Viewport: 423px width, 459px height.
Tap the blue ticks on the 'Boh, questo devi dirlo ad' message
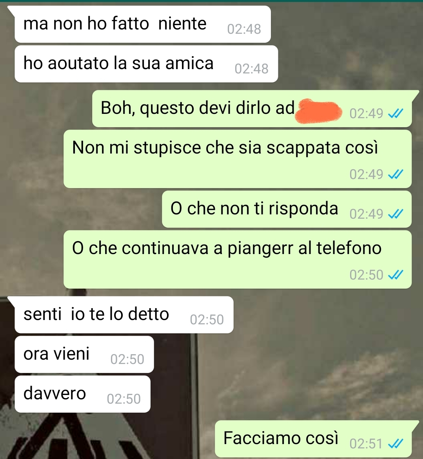[396, 113]
